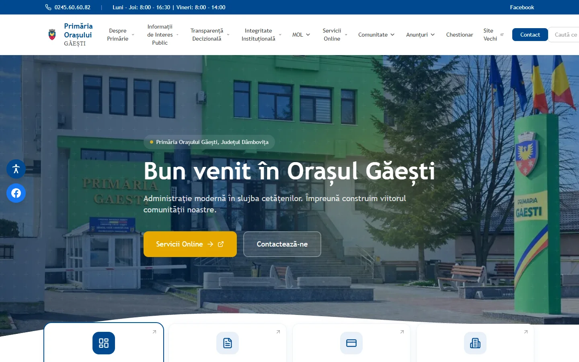Click the Contactează-ne button
Viewport: 579px width, 362px height.
(282, 244)
